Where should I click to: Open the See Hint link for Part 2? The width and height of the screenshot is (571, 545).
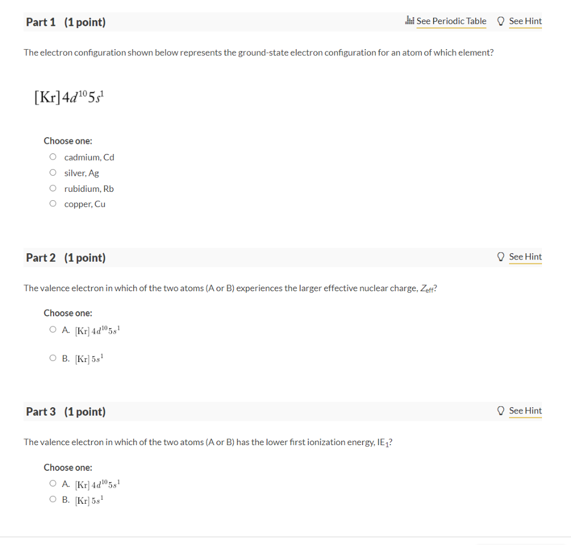pyautogui.click(x=525, y=256)
